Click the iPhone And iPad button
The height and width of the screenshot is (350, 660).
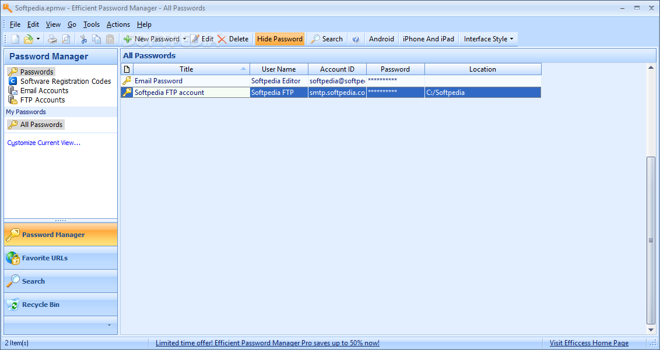coord(429,39)
